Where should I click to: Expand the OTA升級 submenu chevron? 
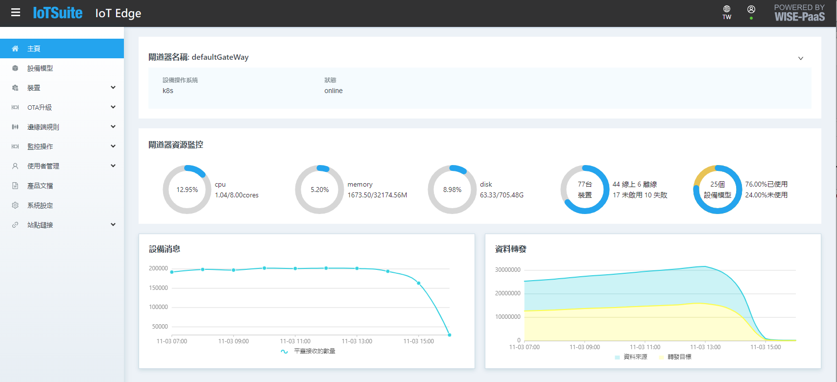(x=113, y=107)
